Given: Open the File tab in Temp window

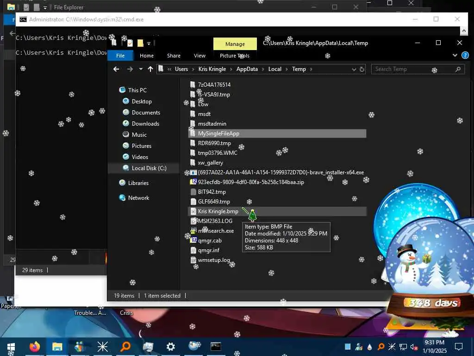Looking at the screenshot, I should tap(120, 56).
